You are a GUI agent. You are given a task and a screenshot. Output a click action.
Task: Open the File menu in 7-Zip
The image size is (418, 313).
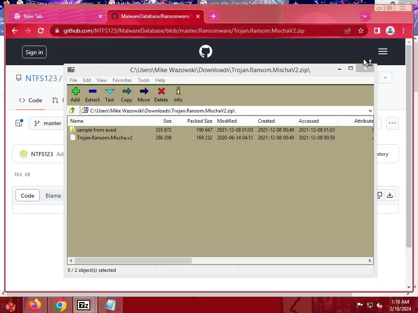tap(73, 80)
